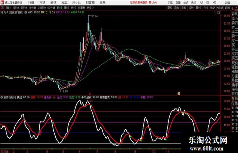Click the 画线 drawing button
Viewport: 238px width, 153px height.
(x=198, y=8)
